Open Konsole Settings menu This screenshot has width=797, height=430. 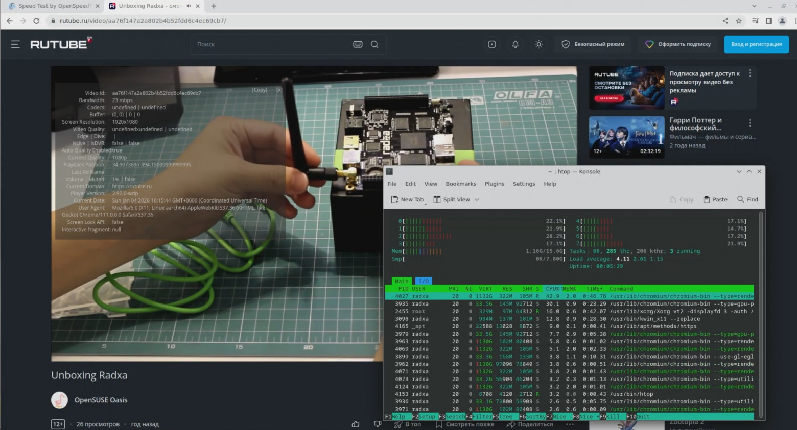(524, 184)
